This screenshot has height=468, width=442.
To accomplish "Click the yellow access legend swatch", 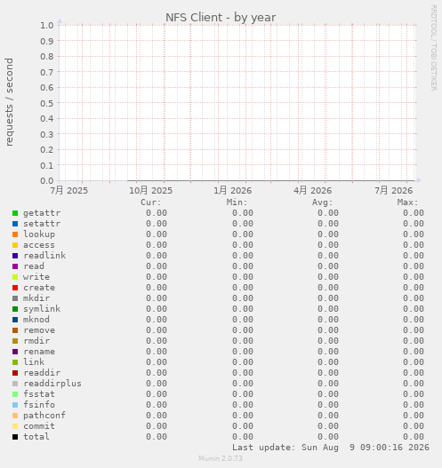I will pos(15,245).
